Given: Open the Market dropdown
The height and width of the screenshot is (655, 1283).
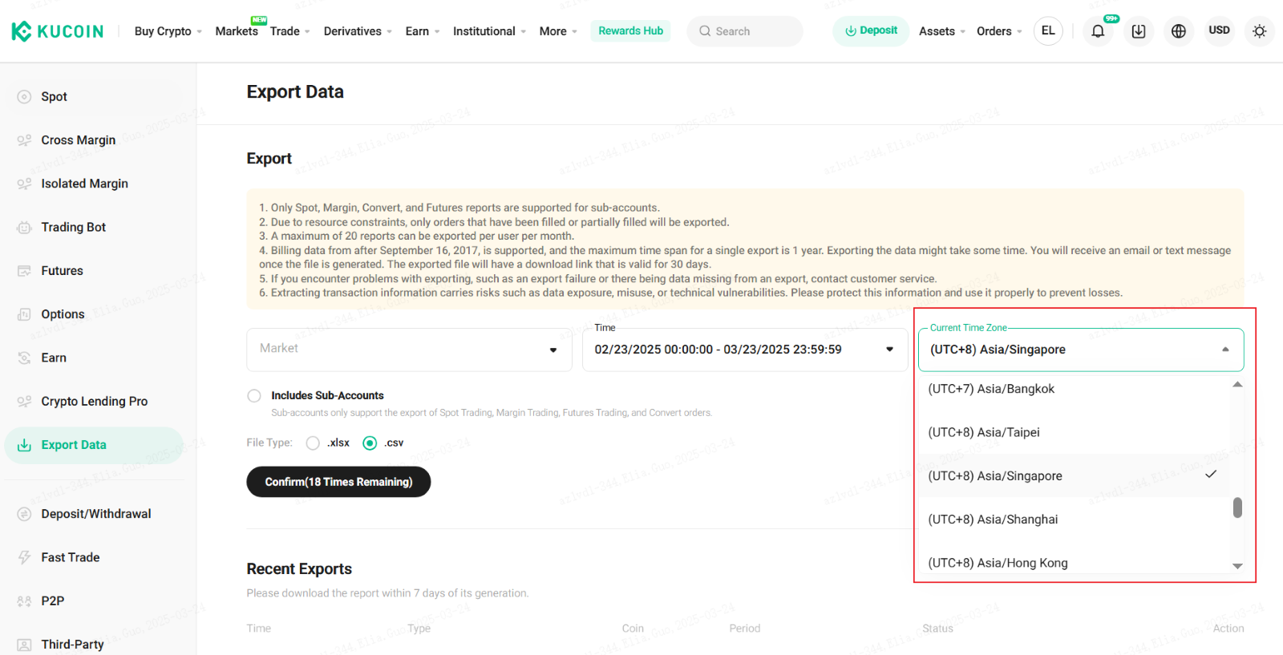Looking at the screenshot, I should [409, 350].
